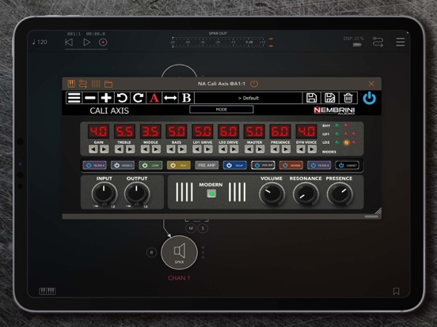Toggle the MODERN switch
Screen dimensions: 437x327
coord(211,194)
